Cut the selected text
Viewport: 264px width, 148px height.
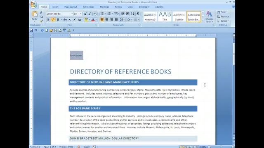click(x=41, y=13)
